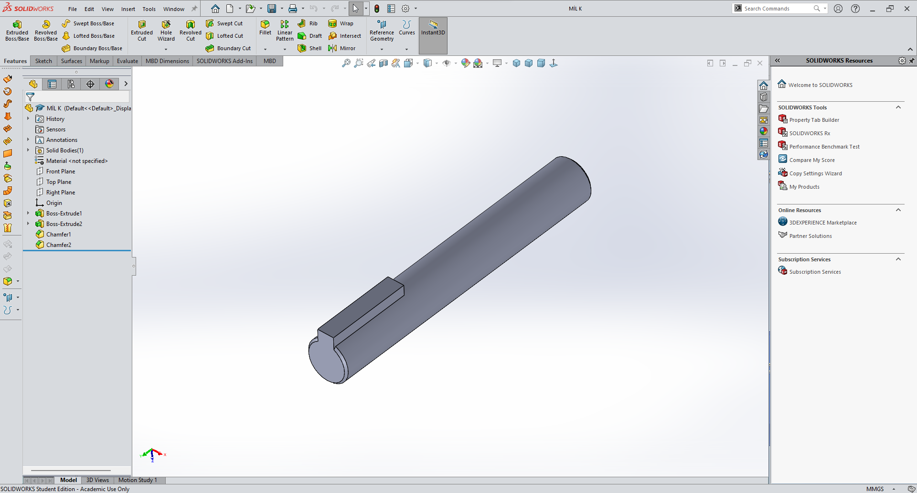Open the ConfigurationManager tab icon
The width and height of the screenshot is (917, 493).
(71, 84)
